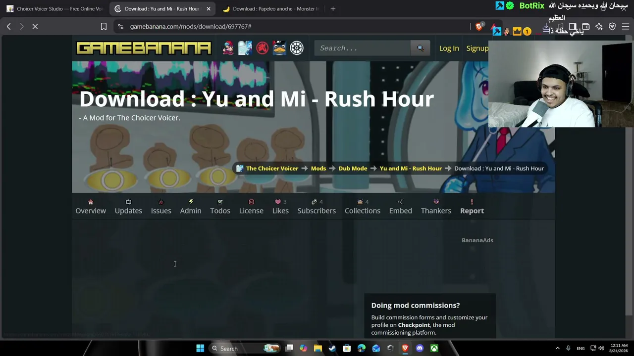Open the Issues tab
The image size is (634, 356).
click(x=161, y=206)
